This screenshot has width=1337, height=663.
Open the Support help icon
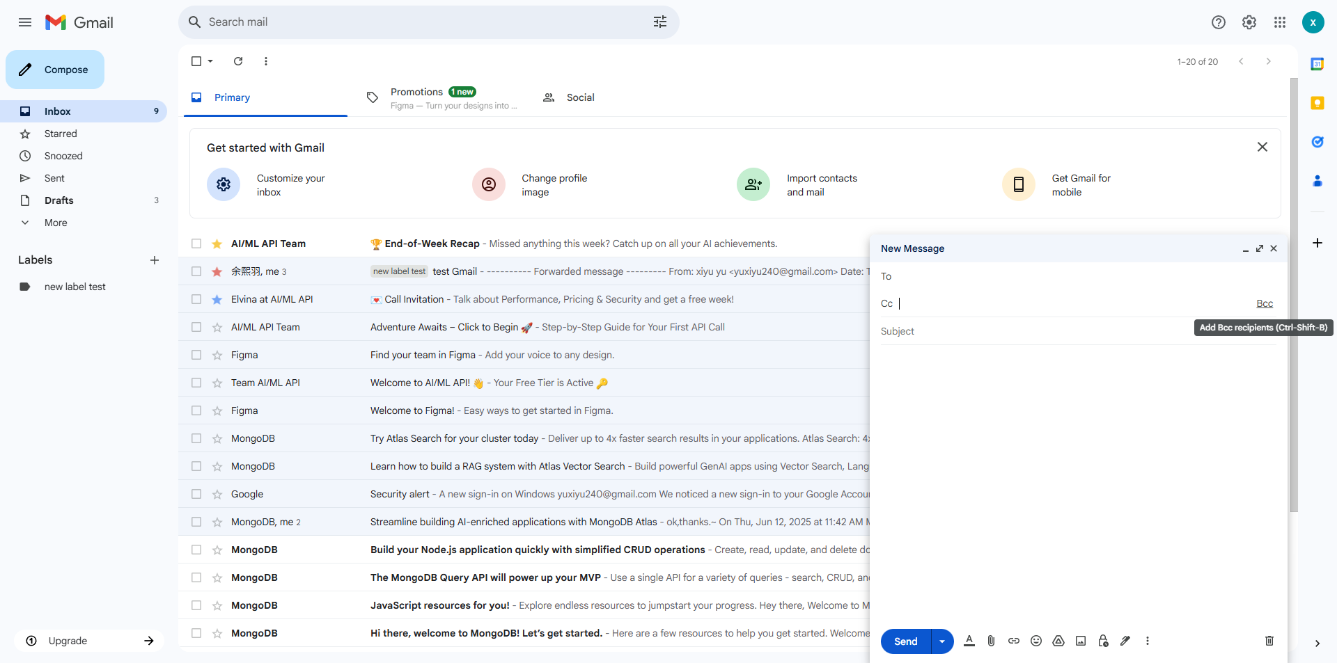pos(1219,22)
